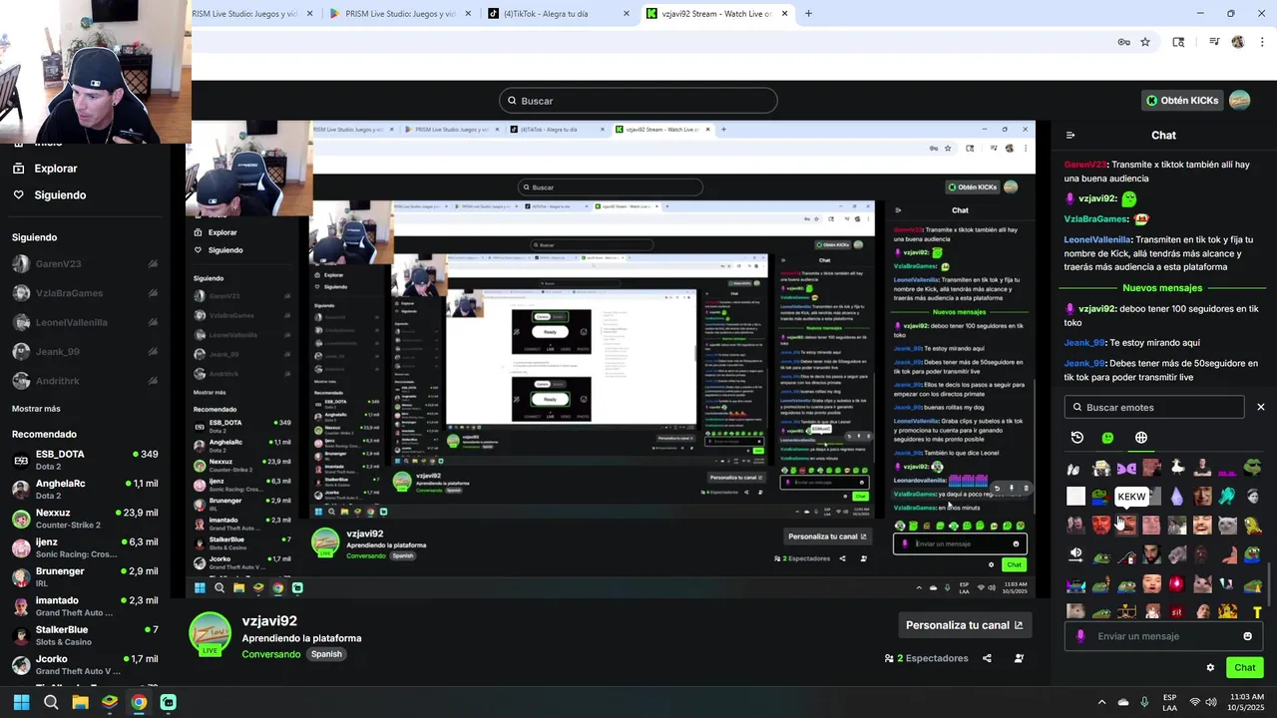The image size is (1277, 718).
Task: Expand Mostrar más in following list
Action: click(x=36, y=409)
